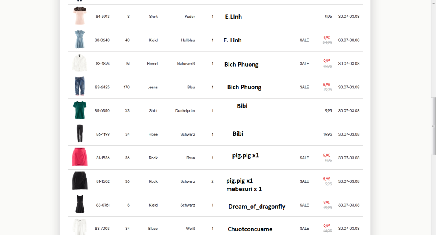Open the dark green shirt thumbnail
The image size is (436, 235).
80,110
